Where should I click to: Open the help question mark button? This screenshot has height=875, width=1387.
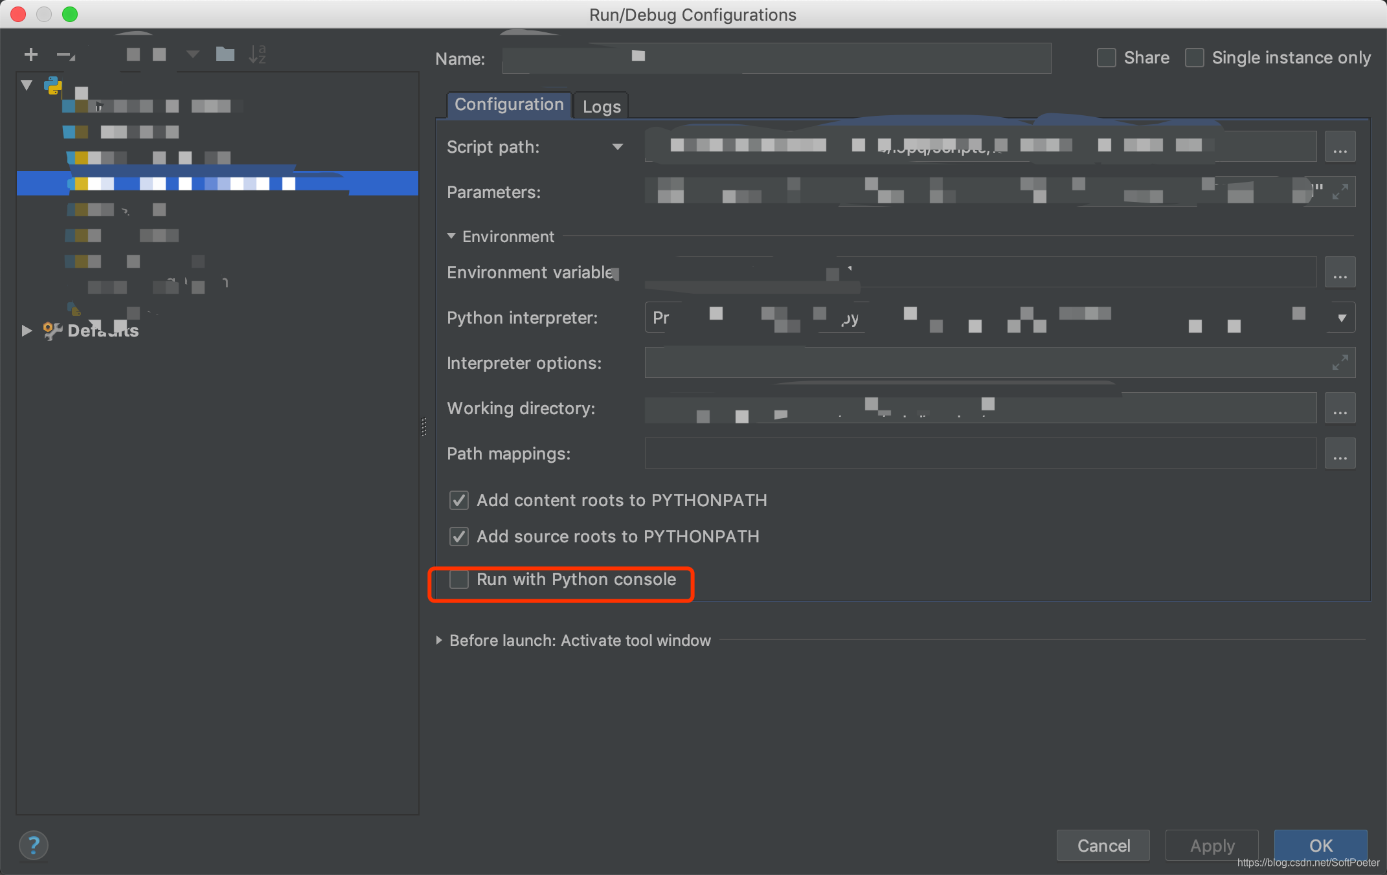click(x=34, y=845)
